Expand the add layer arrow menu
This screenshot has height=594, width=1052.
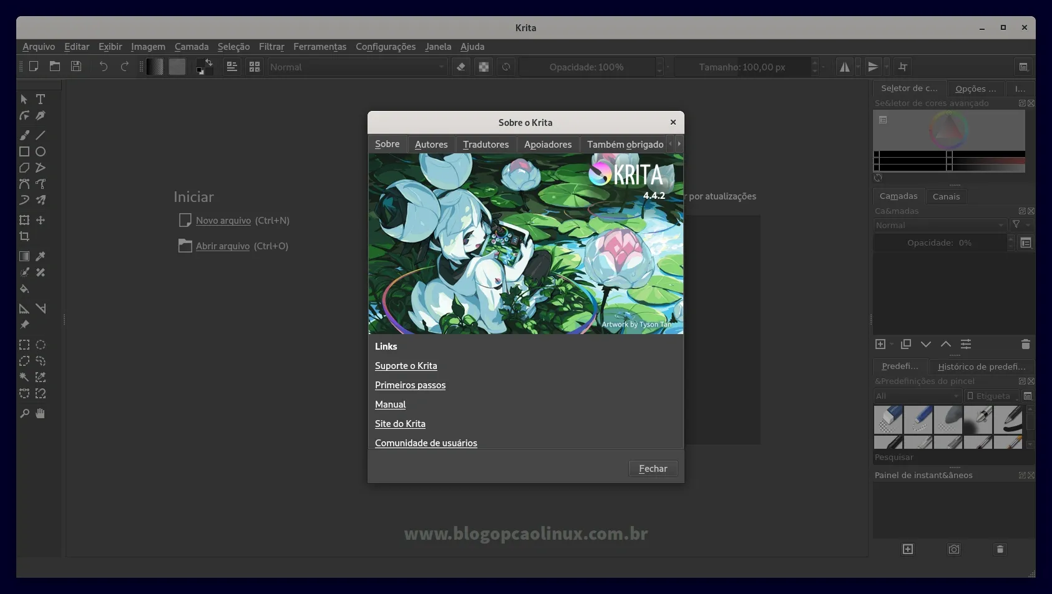tap(892, 344)
